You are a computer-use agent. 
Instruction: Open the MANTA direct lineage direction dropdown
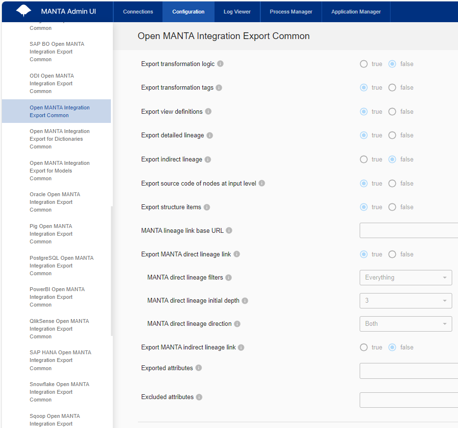(405, 324)
